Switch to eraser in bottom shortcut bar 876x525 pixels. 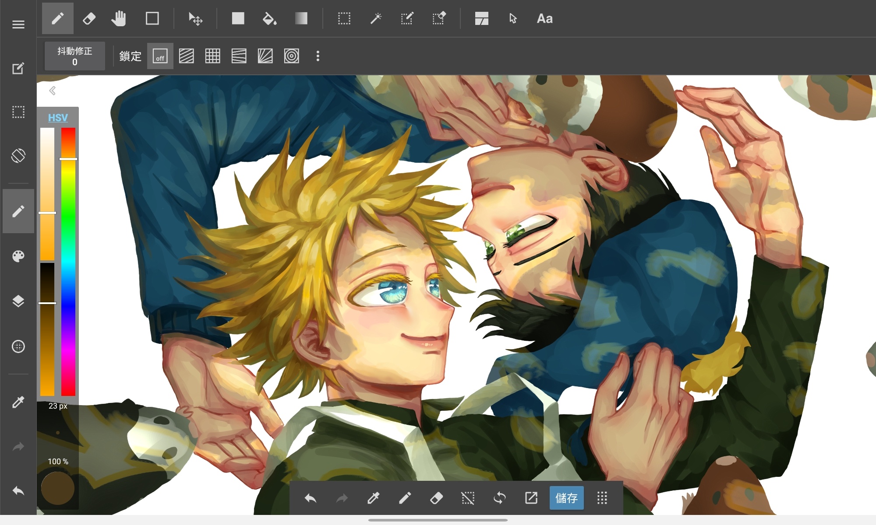coord(436,498)
